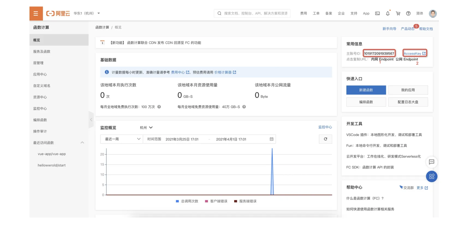This screenshot has height=236, width=470.
Task: Open the hellowwrold/start function
Action: click(x=52, y=165)
